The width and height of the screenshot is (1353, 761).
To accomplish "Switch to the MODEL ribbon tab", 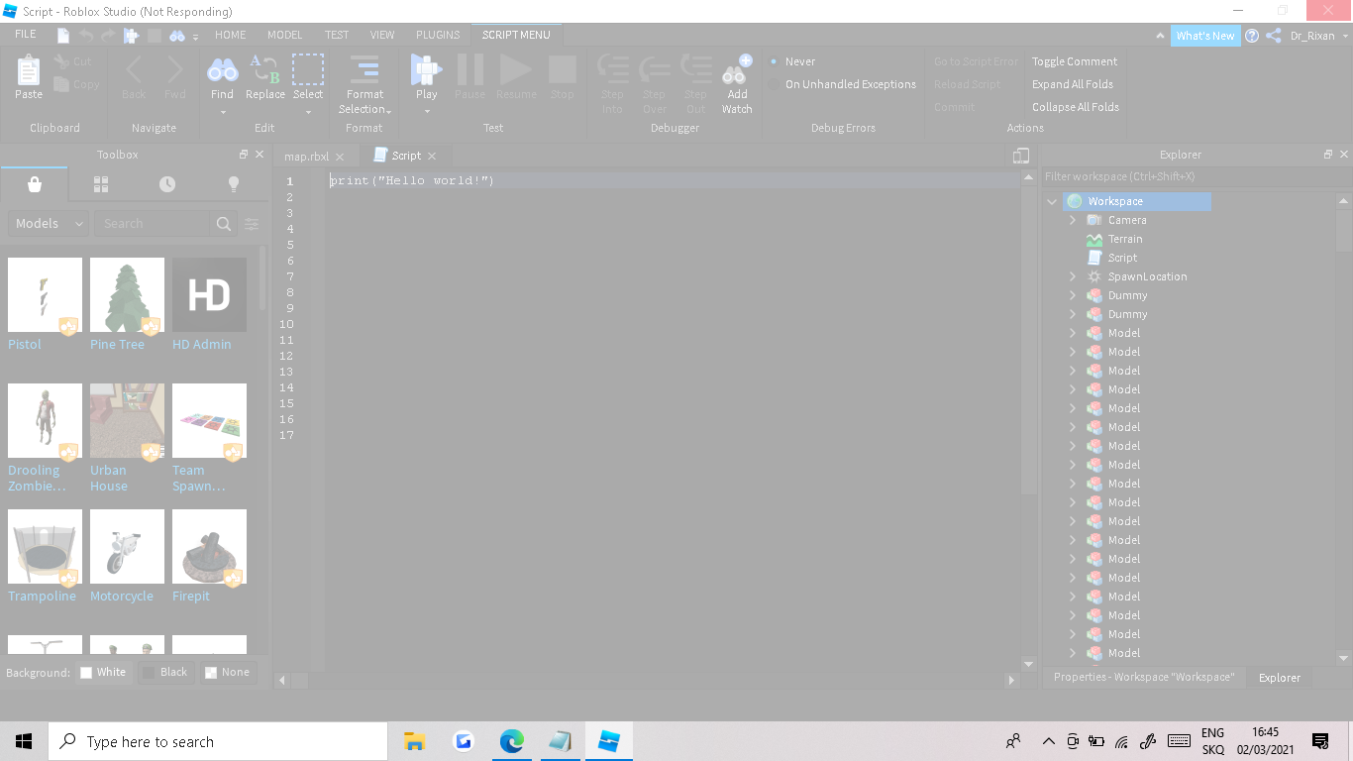I will click(x=285, y=35).
